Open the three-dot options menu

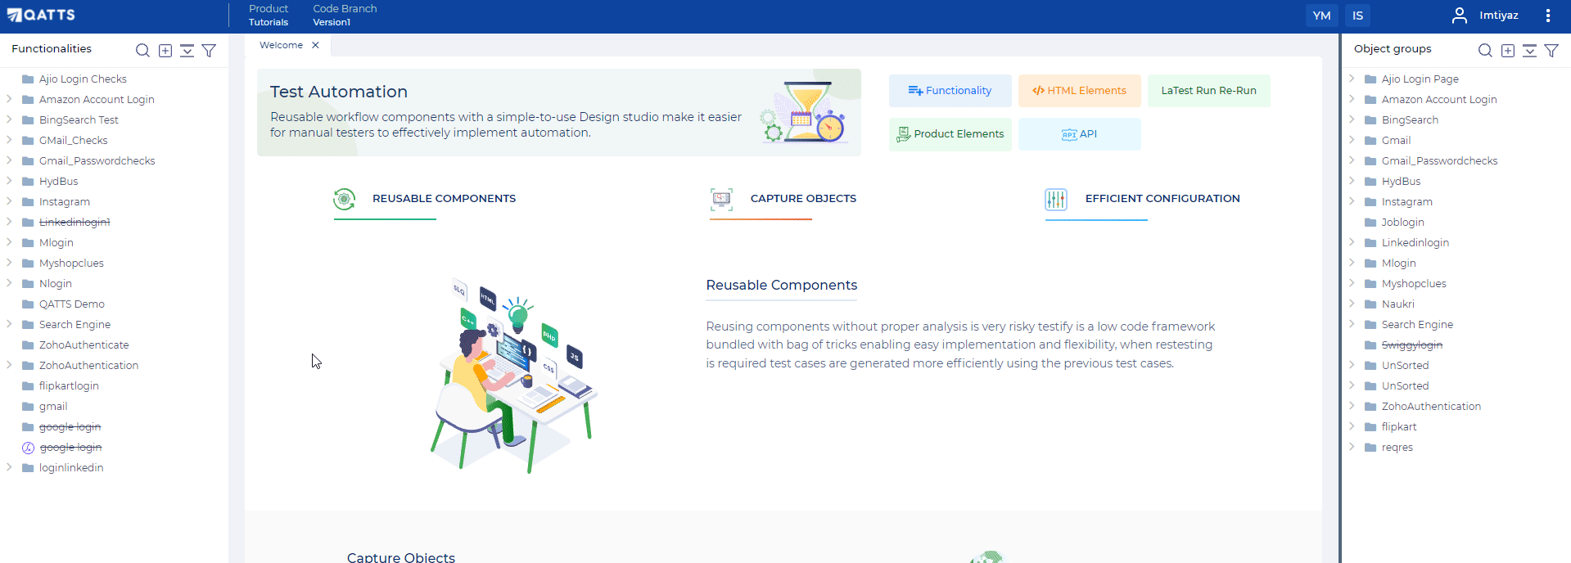[x=1547, y=16]
